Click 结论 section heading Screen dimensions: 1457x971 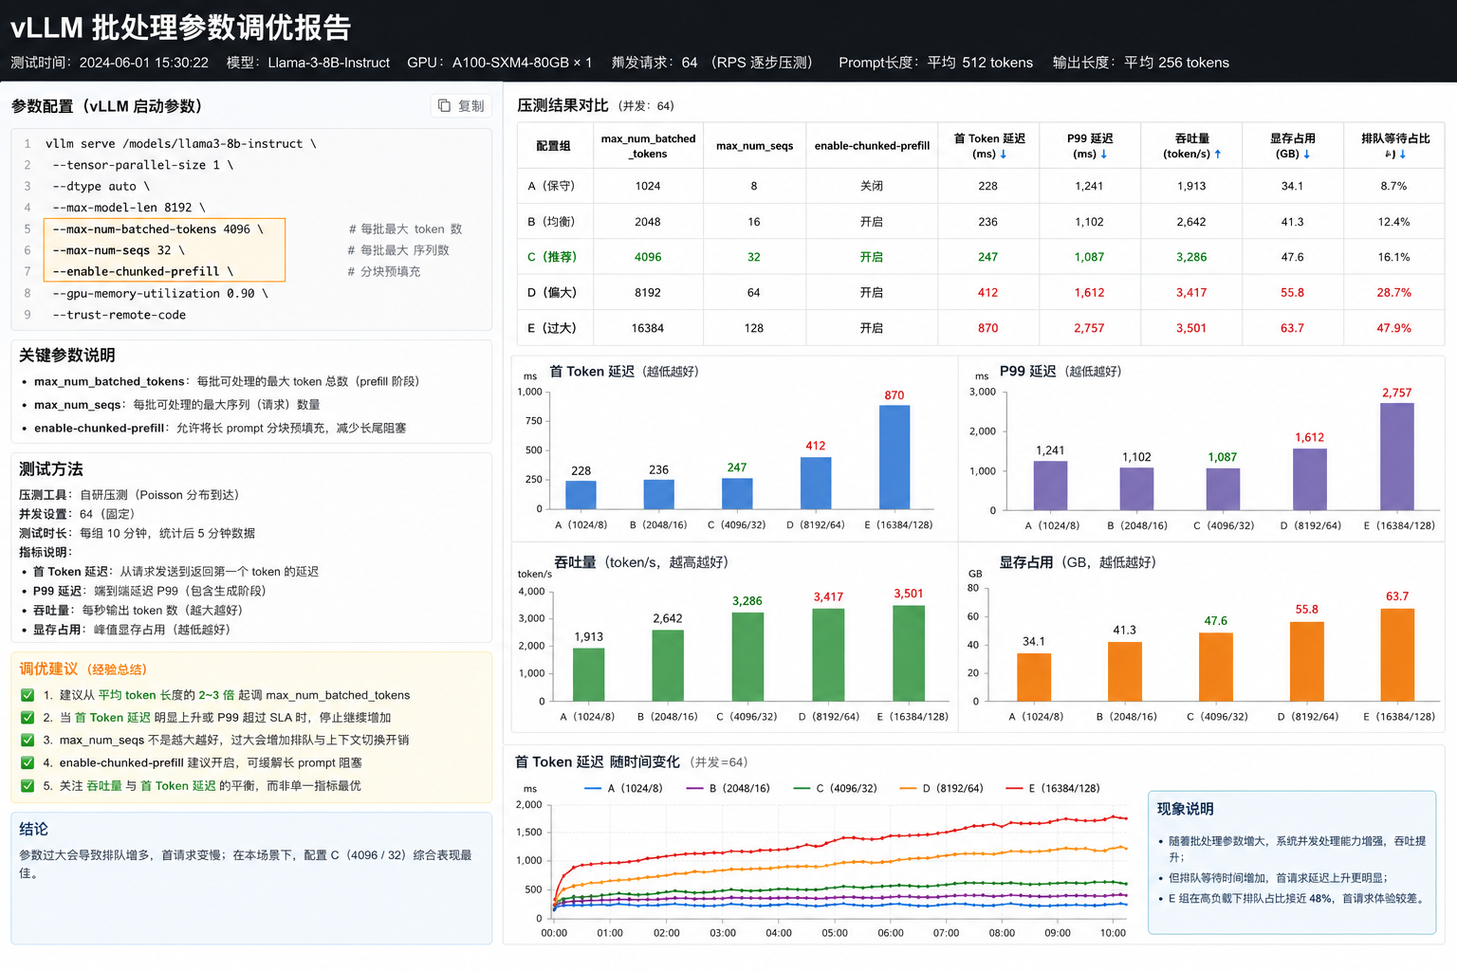pyautogui.click(x=33, y=829)
